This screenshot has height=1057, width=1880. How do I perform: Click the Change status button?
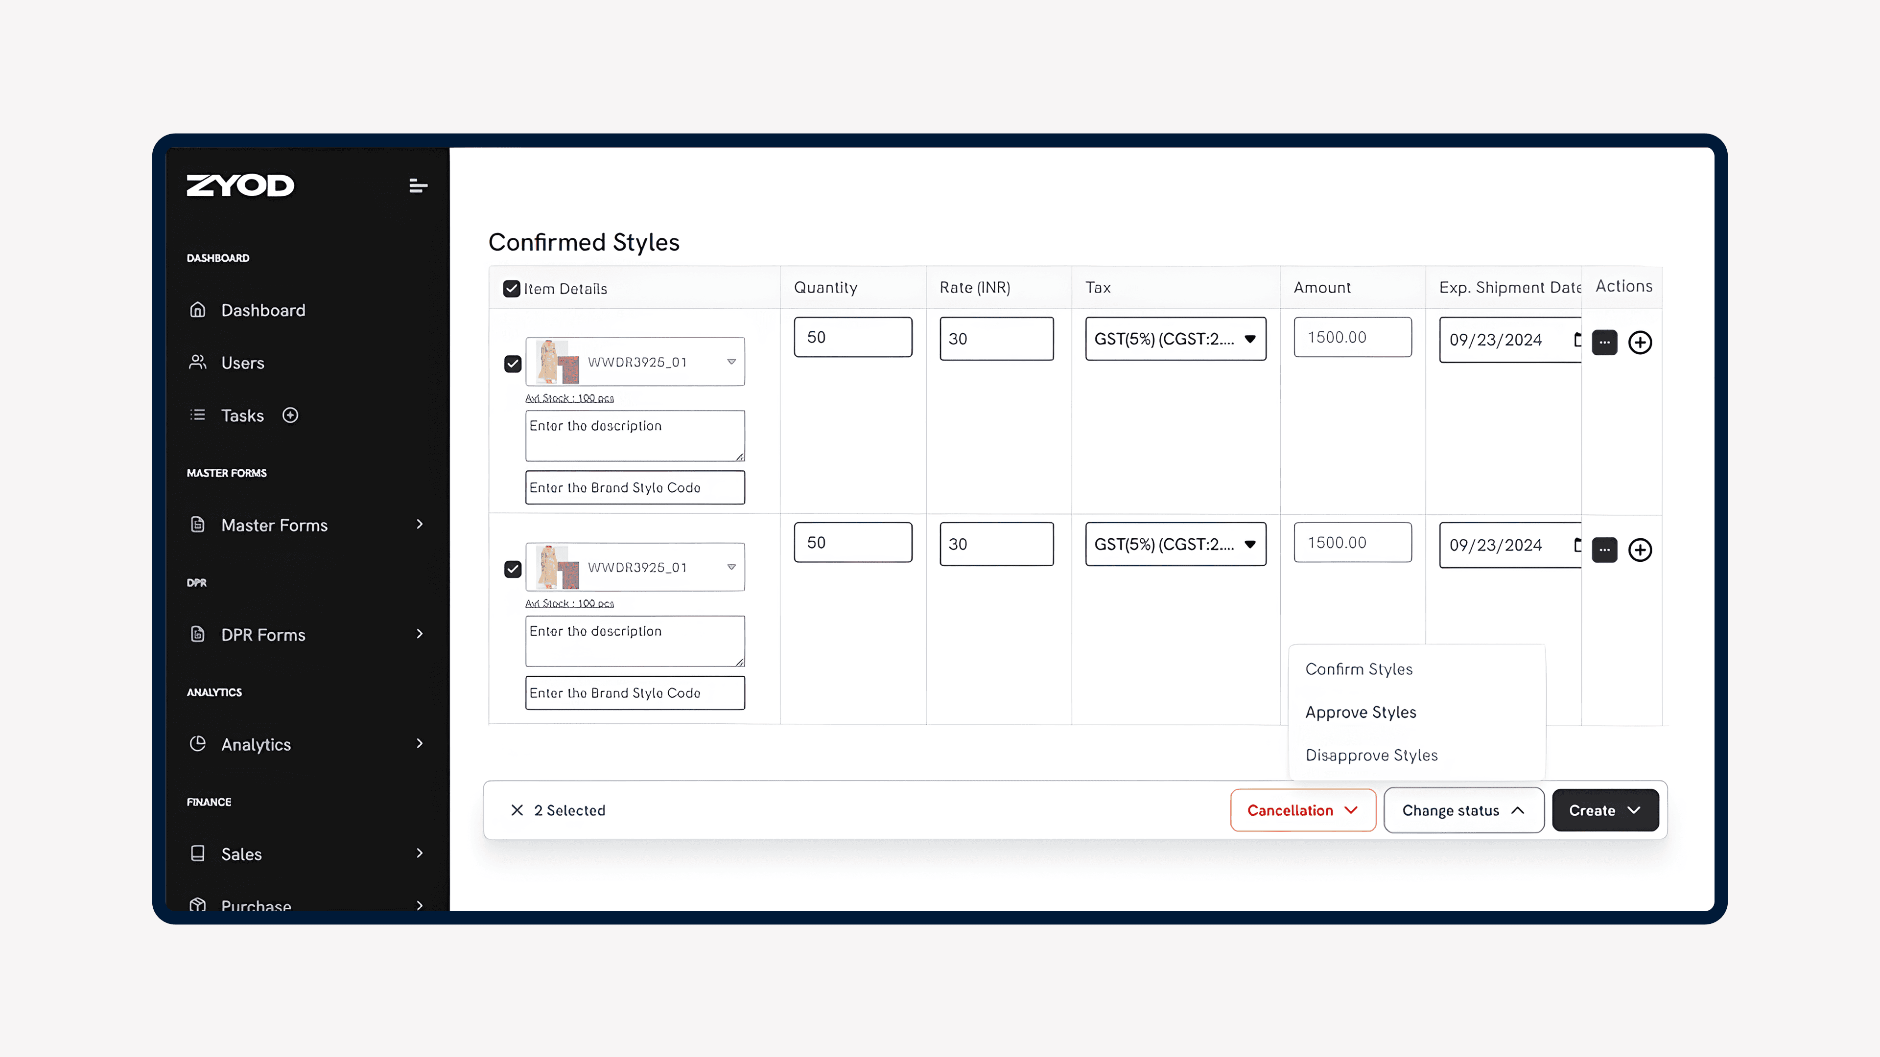1462,810
